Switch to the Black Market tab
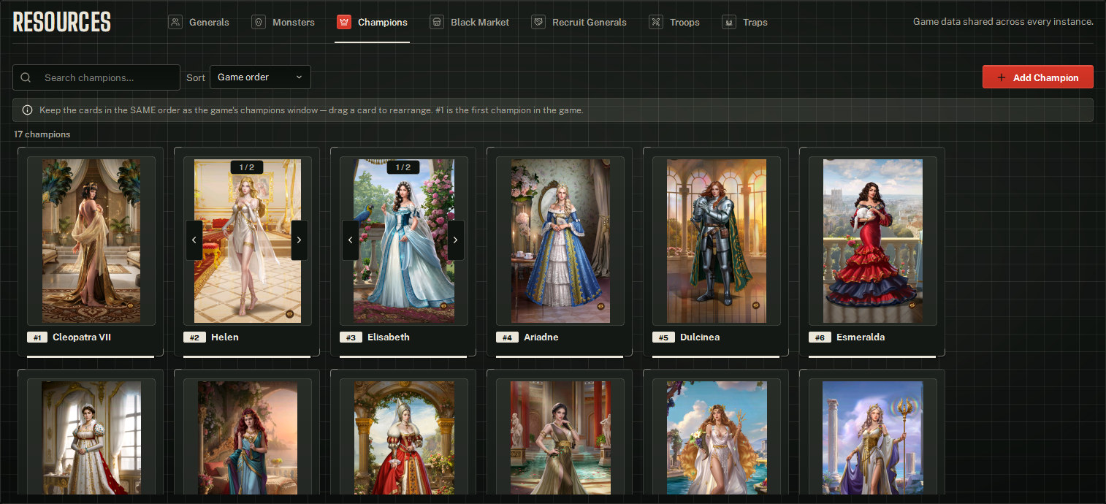Screen dimensions: 1106x504 point(470,22)
